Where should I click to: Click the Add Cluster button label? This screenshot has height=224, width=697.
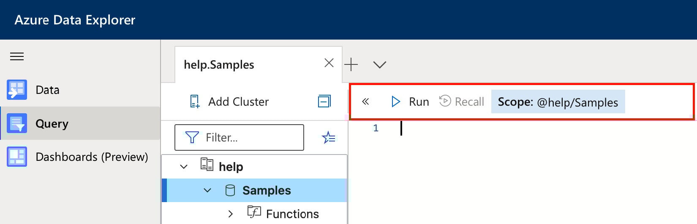click(x=238, y=101)
